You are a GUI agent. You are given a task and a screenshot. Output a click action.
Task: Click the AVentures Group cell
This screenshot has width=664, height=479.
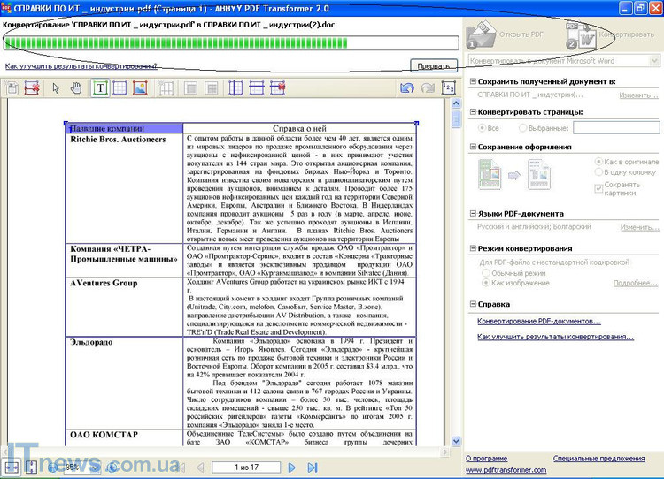[124, 307]
